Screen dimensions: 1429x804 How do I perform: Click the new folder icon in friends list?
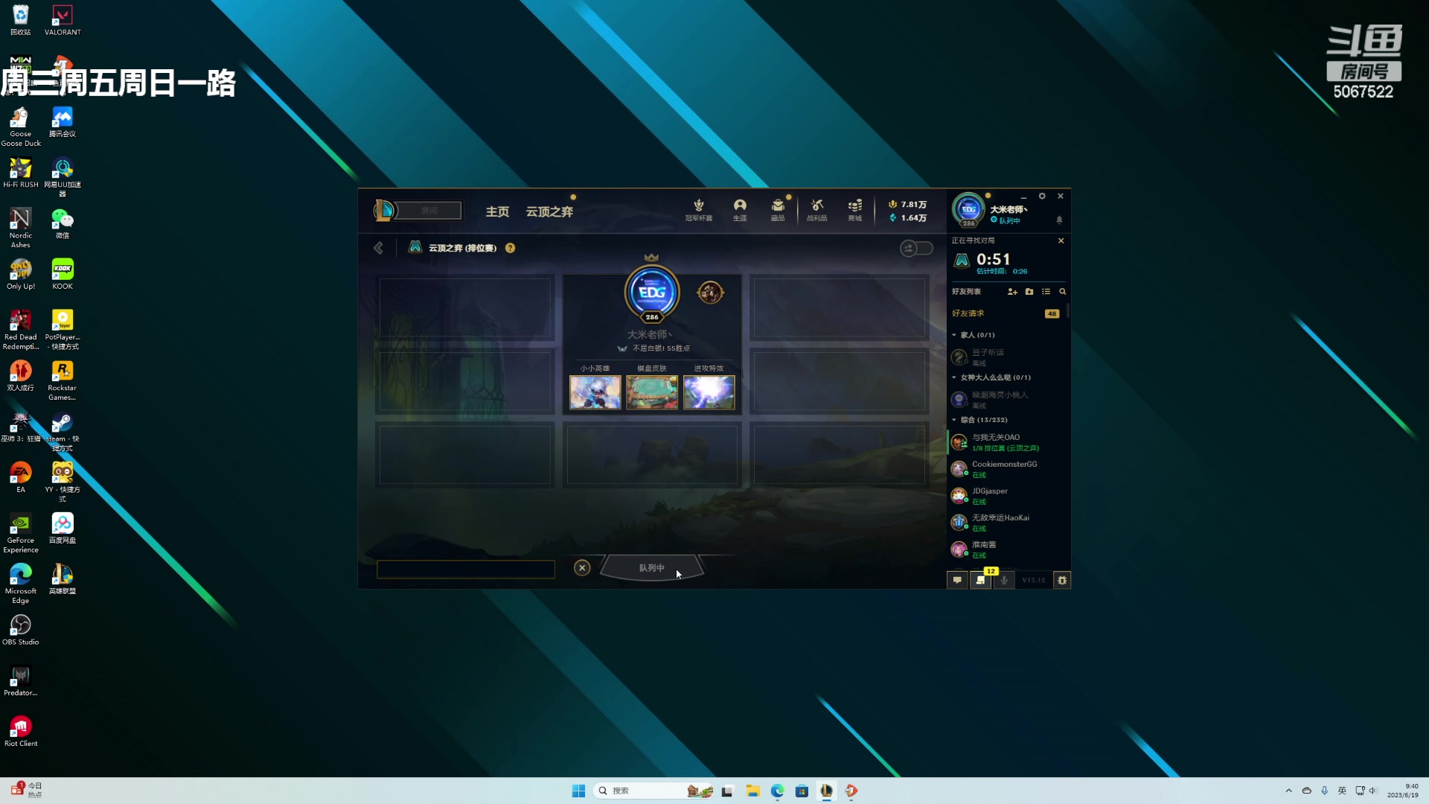[1029, 292]
